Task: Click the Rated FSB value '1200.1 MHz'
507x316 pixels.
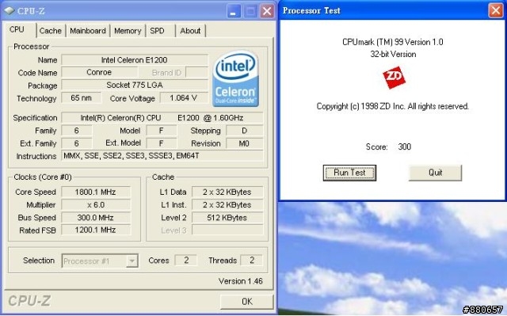Action: click(96, 230)
